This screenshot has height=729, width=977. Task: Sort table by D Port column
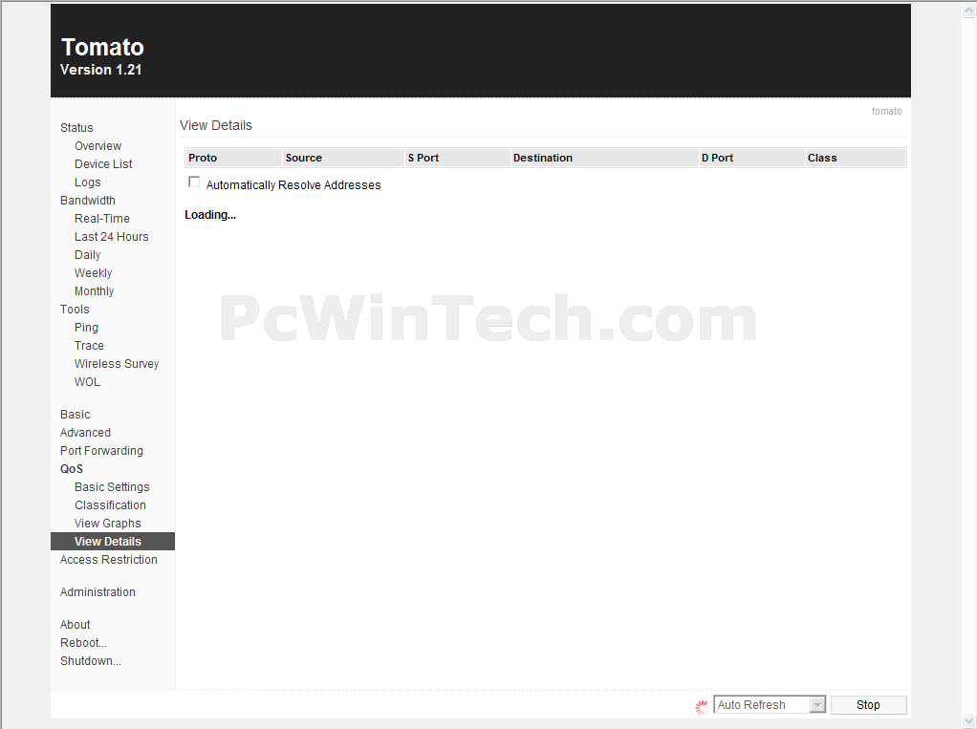tap(751, 158)
